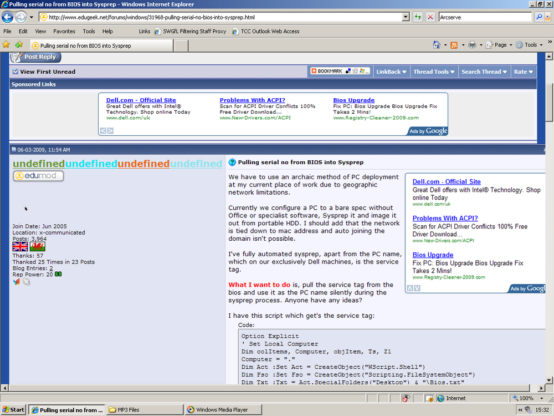Open the search provider dropdown arrow
Viewport: 554px width, 416px height.
pos(548,17)
